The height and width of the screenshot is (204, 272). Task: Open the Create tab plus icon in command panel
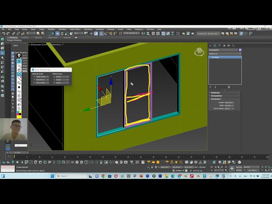click(210, 46)
